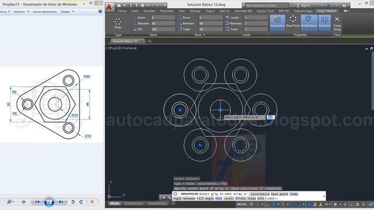374x210 pixels.
Task: Toggle the Rotate Items option
Action: click(x=309, y=23)
